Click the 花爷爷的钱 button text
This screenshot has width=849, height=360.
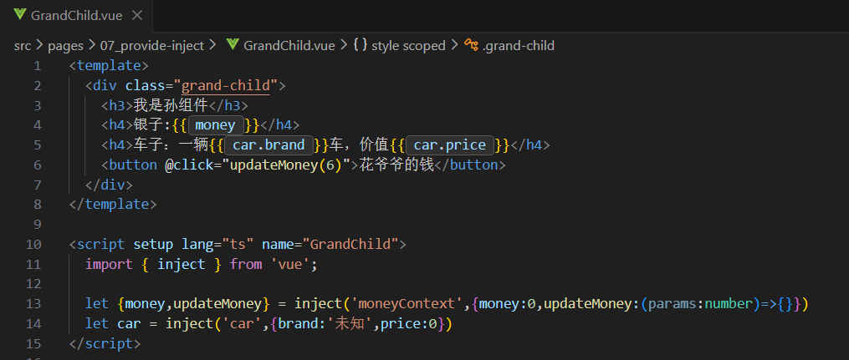click(396, 165)
